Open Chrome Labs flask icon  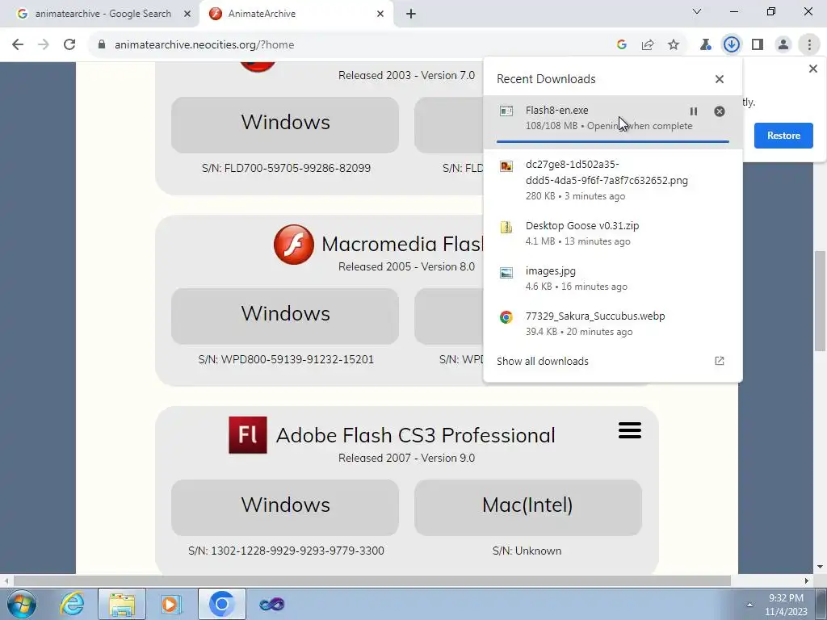[x=705, y=45]
